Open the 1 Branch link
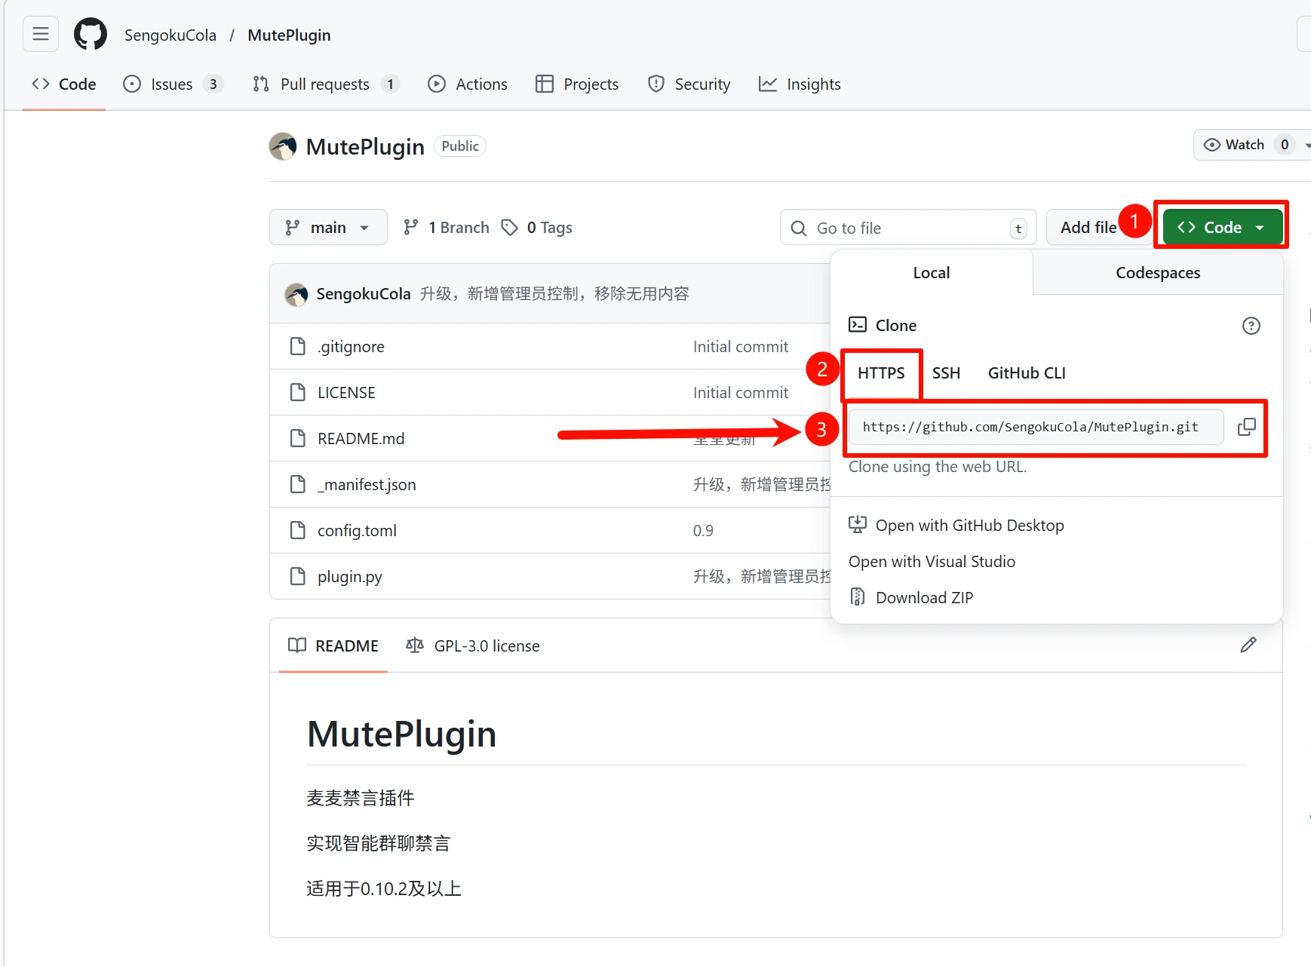The width and height of the screenshot is (1311, 966). tap(447, 228)
